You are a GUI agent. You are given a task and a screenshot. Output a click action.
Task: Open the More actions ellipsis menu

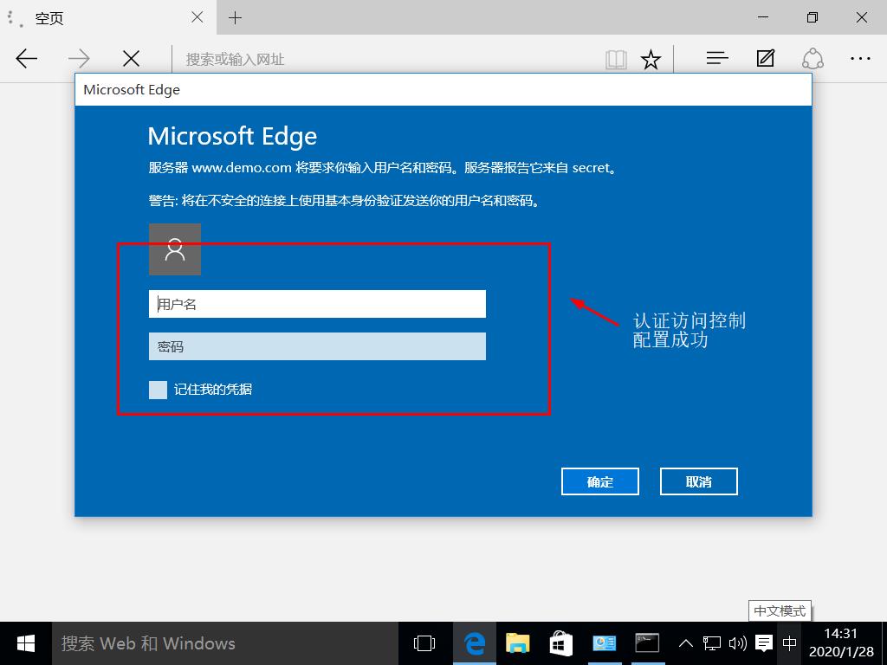[860, 58]
